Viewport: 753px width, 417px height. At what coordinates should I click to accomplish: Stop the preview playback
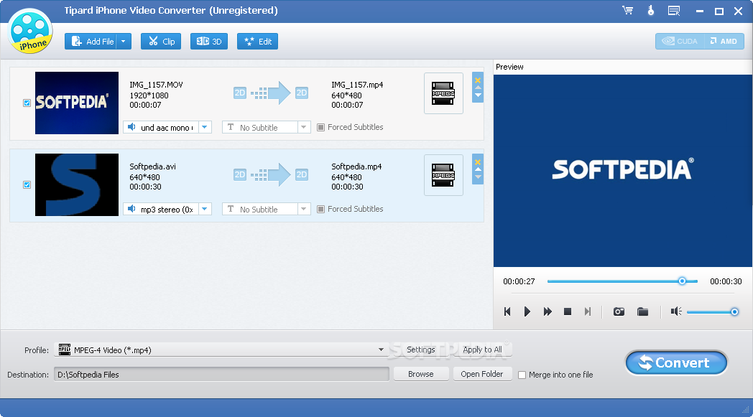[x=567, y=311]
